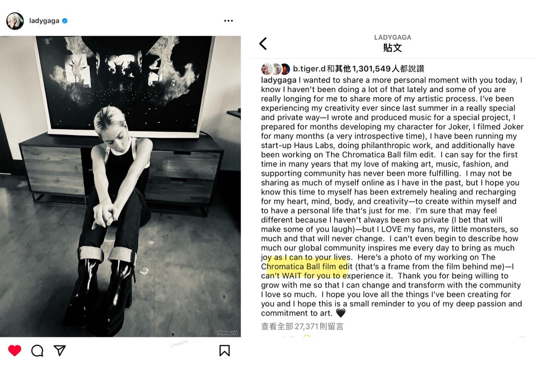Click the liker avatar cluster

276,69
